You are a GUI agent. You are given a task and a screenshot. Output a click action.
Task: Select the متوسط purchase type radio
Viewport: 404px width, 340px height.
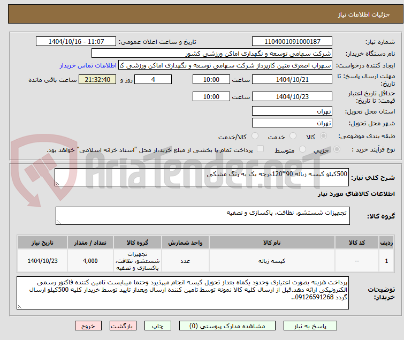(302, 149)
